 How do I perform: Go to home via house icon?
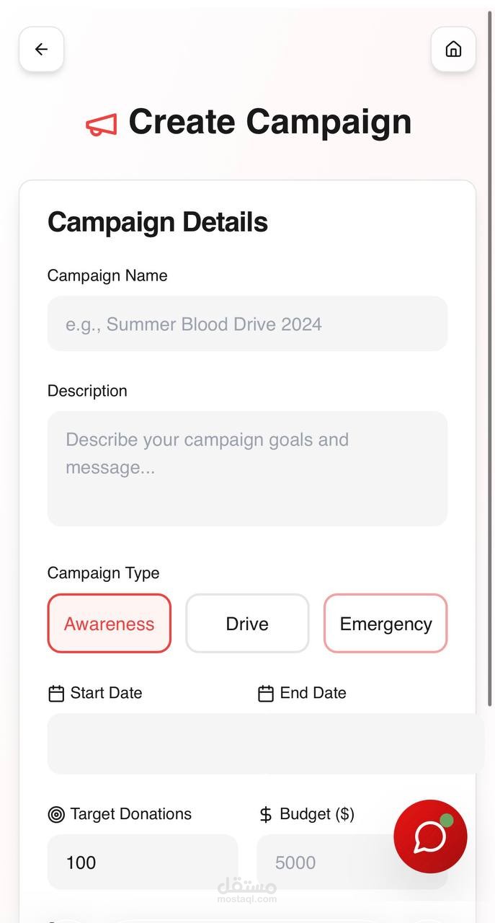click(x=453, y=49)
